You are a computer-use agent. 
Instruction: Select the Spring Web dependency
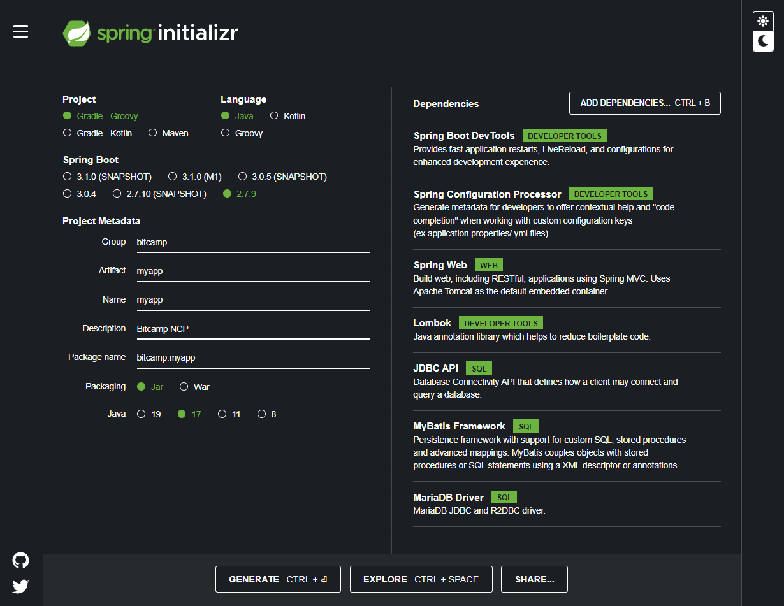[x=567, y=278]
